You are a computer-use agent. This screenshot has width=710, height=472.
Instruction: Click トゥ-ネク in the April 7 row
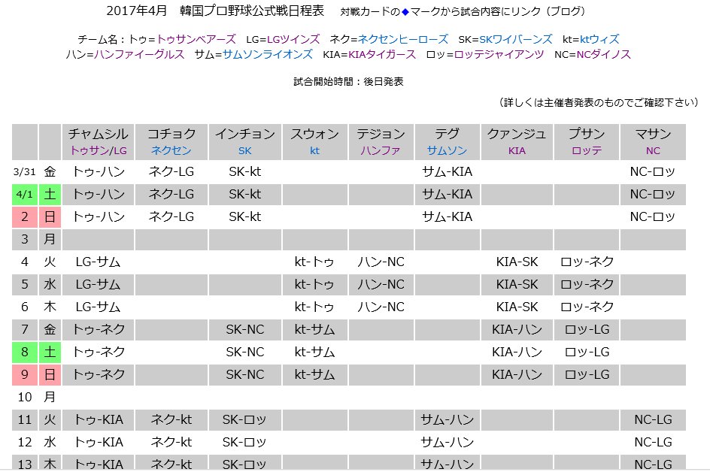click(99, 329)
